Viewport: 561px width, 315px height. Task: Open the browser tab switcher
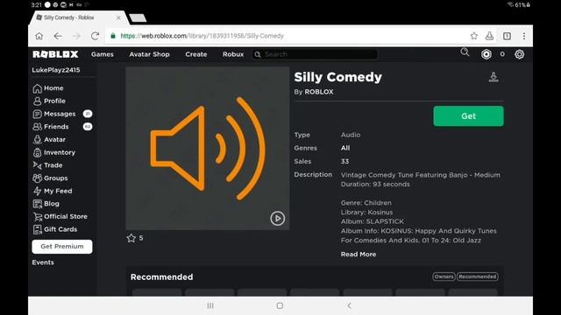tap(507, 36)
